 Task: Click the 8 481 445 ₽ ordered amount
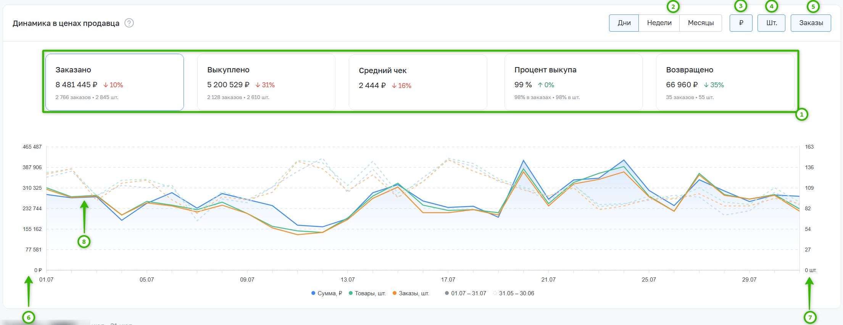(x=76, y=85)
